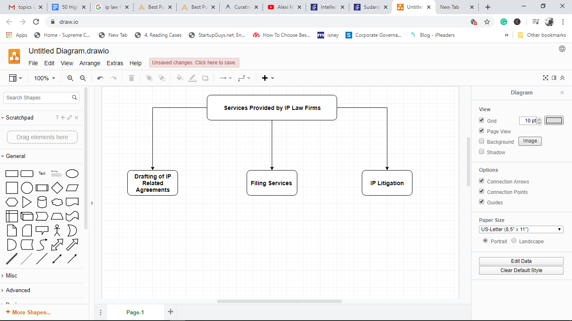Viewport: 572px width, 321px height.
Task: Expand the Misc shapes section
Action: [12, 276]
